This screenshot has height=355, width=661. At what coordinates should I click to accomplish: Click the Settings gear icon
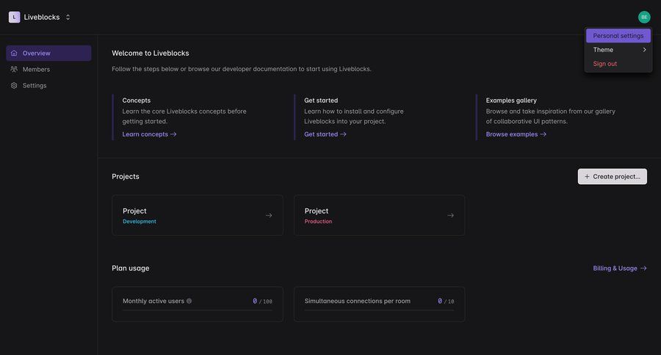(x=14, y=86)
